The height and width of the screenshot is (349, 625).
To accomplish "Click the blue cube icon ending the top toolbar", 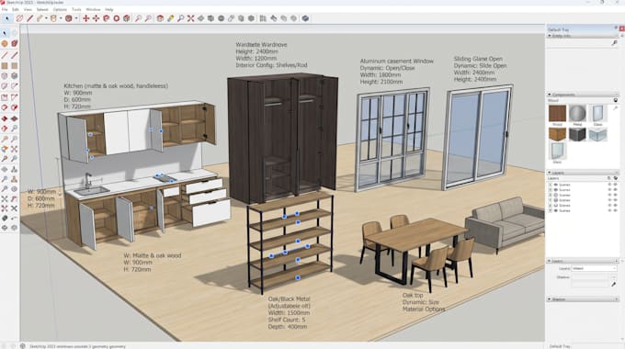I will click(x=305, y=18).
